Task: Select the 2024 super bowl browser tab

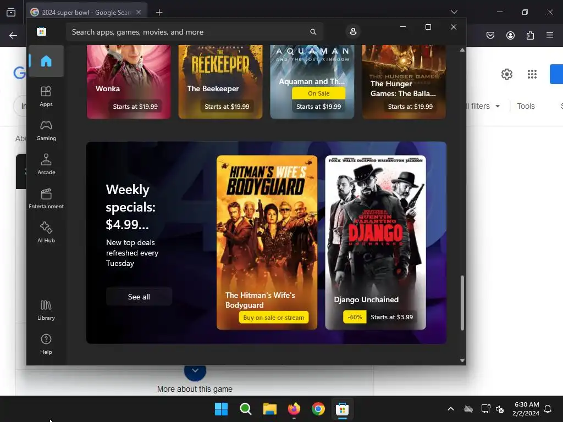Action: point(86,13)
